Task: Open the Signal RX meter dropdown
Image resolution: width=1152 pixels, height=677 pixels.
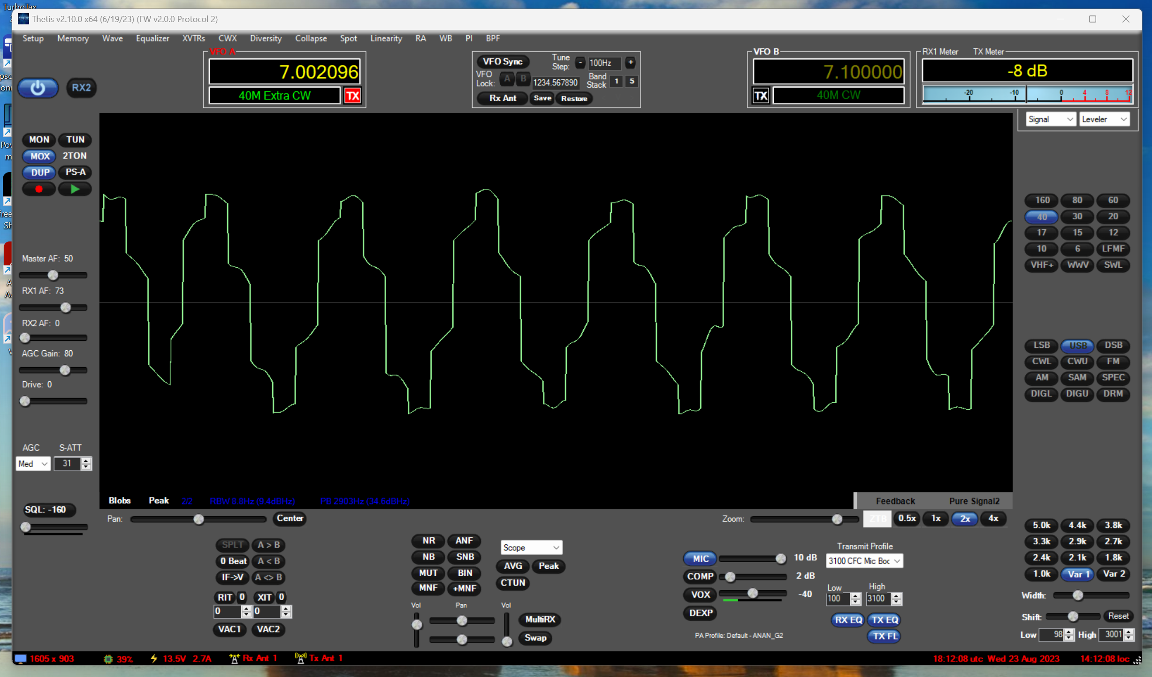Action: click(1050, 119)
